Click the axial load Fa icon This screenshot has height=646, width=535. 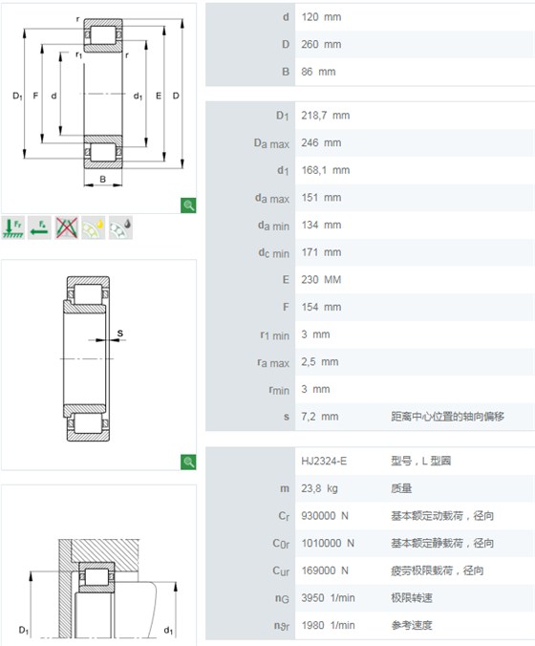pos(39,227)
